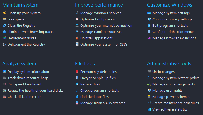Open the File tools category heading

[85, 63]
